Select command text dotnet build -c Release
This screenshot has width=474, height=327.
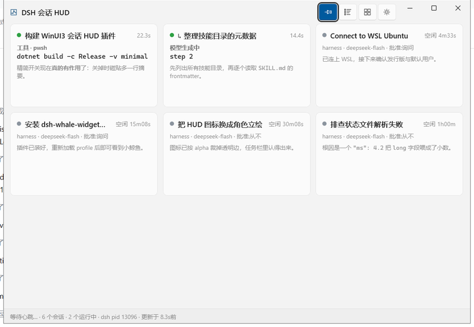pyautogui.click(x=82, y=57)
